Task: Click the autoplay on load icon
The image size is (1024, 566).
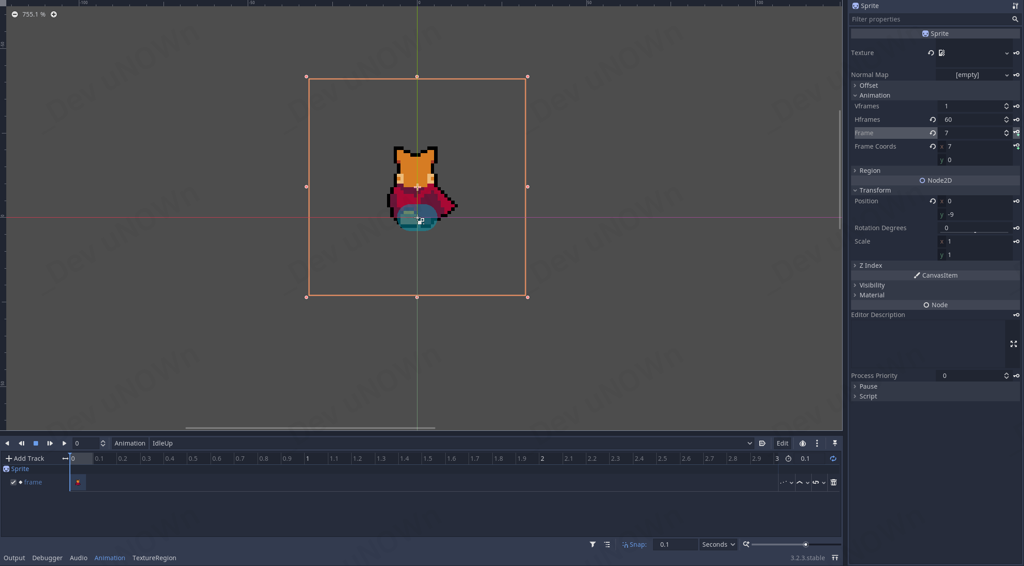Action: tap(762, 443)
